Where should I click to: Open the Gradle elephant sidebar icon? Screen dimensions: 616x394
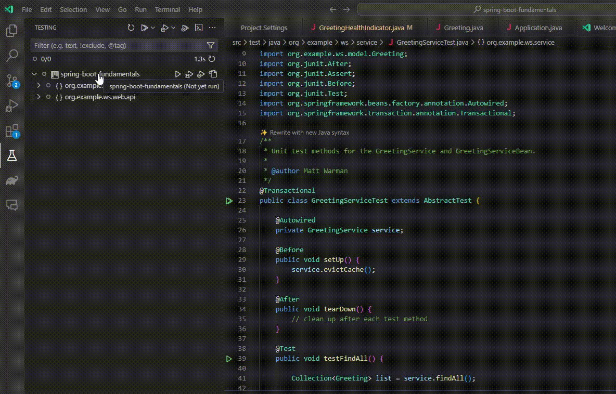tap(11, 180)
